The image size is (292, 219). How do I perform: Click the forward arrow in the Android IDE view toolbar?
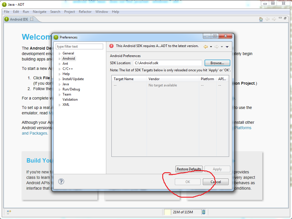(274, 19)
